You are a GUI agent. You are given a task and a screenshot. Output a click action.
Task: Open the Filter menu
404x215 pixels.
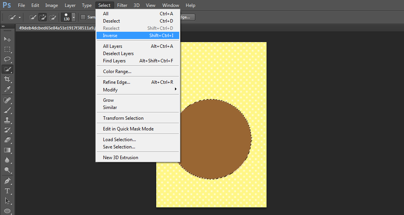pos(122,5)
